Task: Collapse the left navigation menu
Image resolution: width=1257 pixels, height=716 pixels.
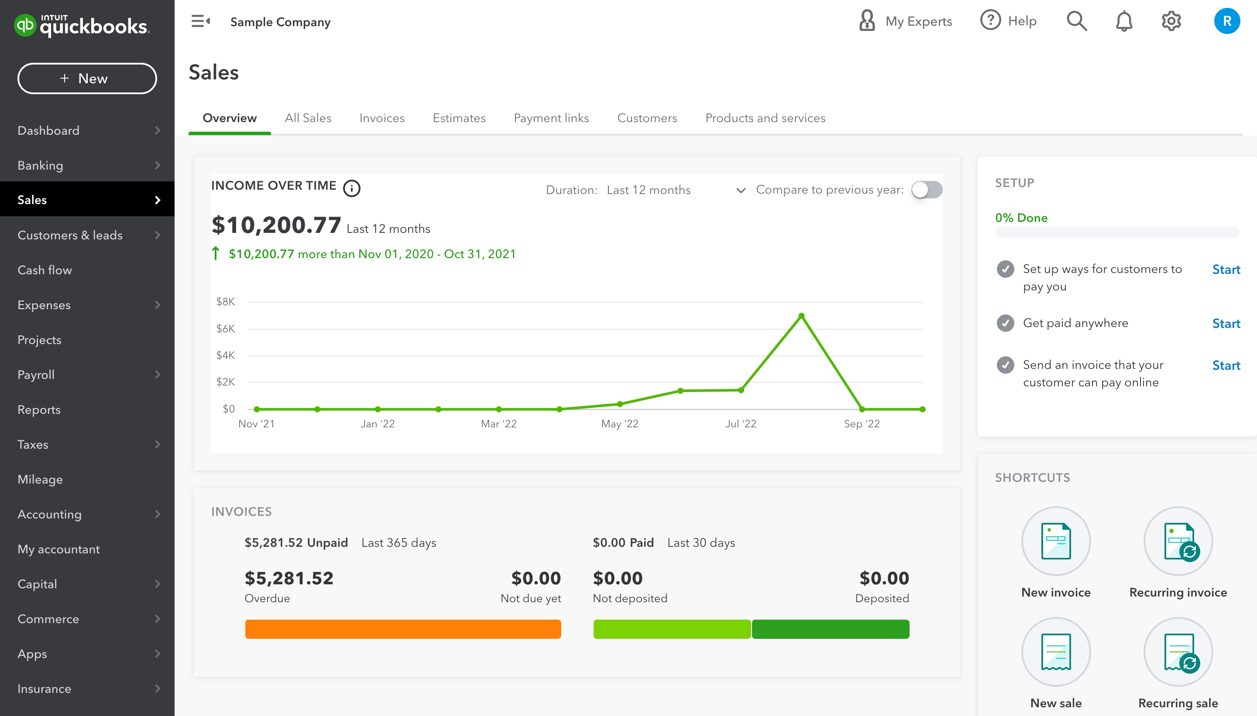Action: (x=200, y=20)
